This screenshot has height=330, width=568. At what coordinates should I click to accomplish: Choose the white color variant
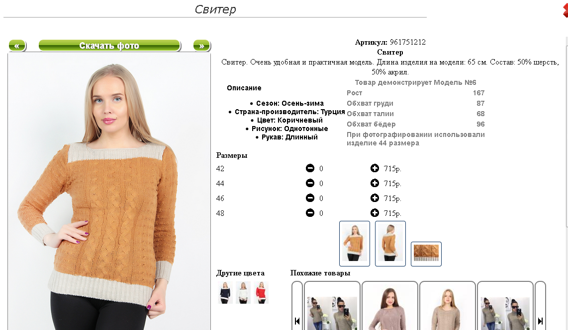[x=243, y=292]
